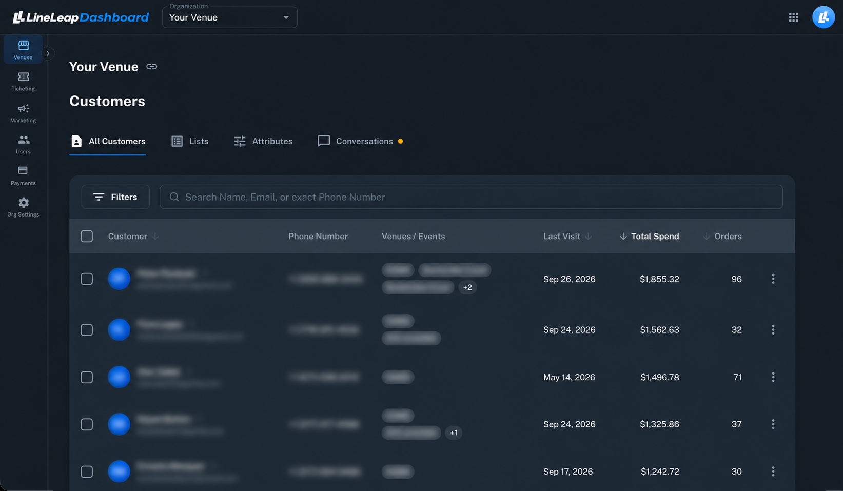Image resolution: width=843 pixels, height=491 pixels.
Task: Check the customer row with 37 orders
Action: click(x=87, y=424)
